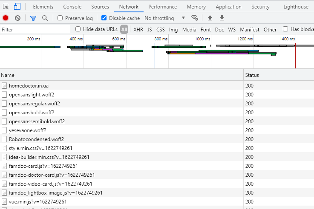The width and height of the screenshot is (314, 209).
Task: Select the opensansbold.woff2 request
Action: [157, 113]
